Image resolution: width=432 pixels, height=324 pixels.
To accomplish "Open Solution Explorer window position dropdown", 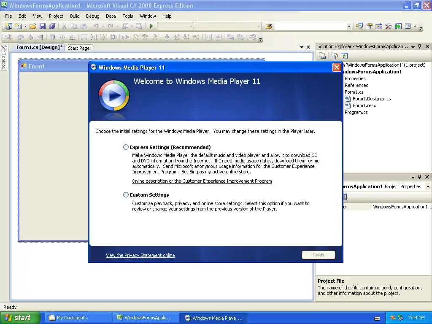I will tap(413, 47).
